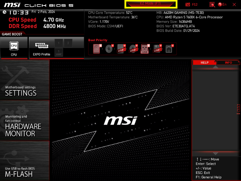Click MB: A620M GAMING (MS-7E30) text
241x181 pixels.
tap(180, 13)
